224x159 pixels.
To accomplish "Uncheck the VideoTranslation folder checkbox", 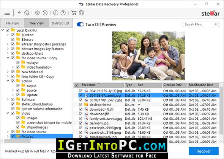I will (18, 67).
